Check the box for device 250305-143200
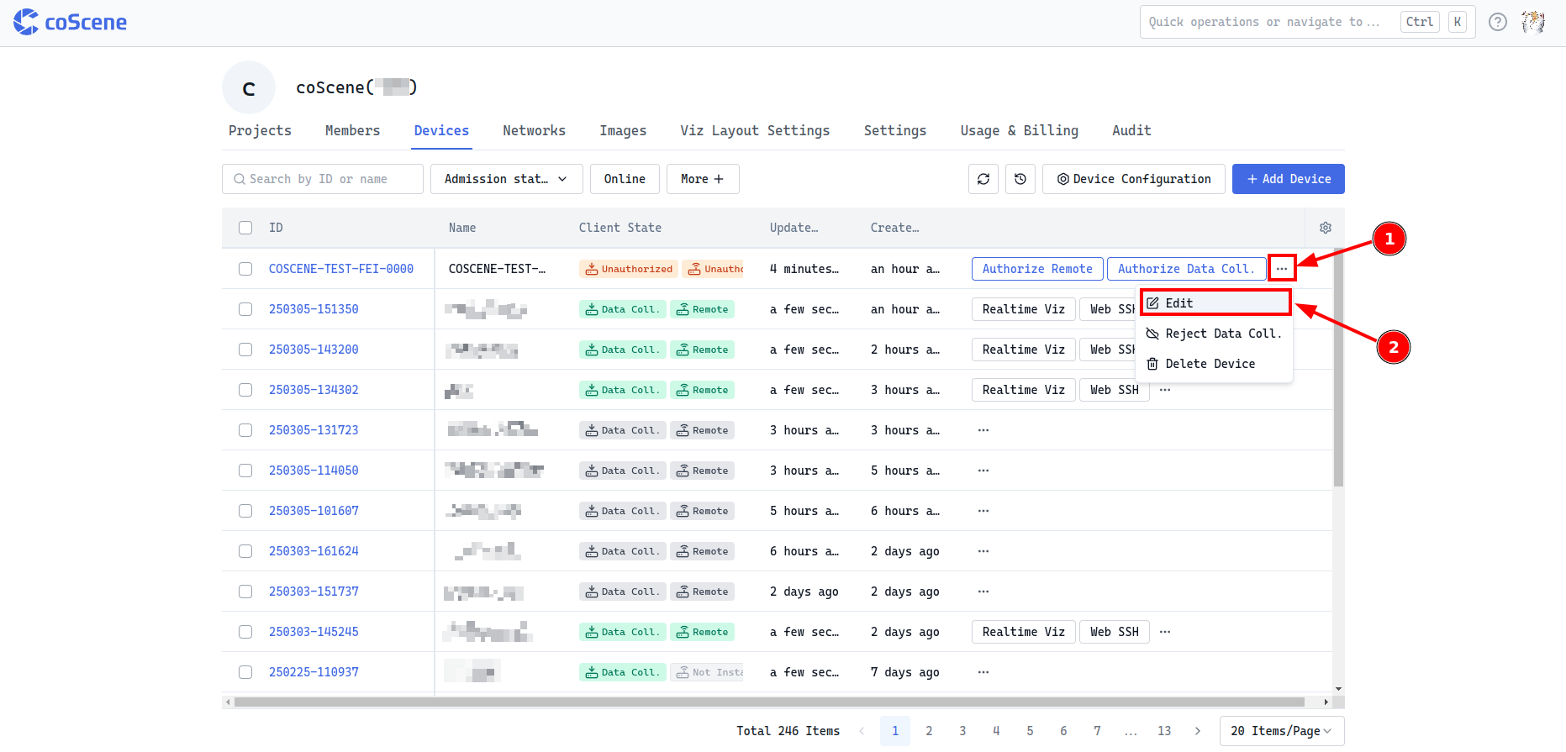 pyautogui.click(x=245, y=350)
